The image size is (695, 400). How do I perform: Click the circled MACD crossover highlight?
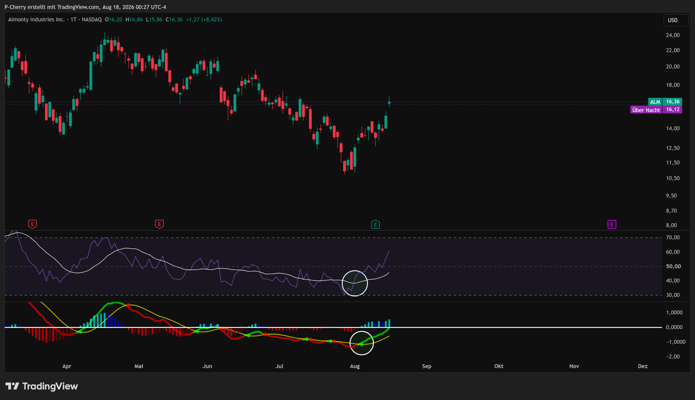tap(362, 343)
